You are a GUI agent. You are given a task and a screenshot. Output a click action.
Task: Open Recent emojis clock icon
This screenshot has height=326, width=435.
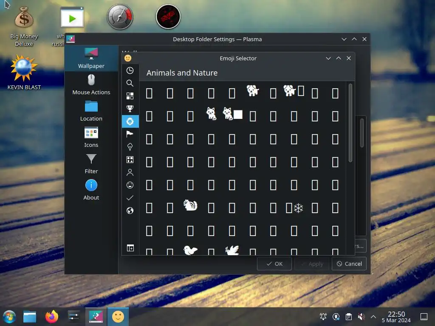130,70
